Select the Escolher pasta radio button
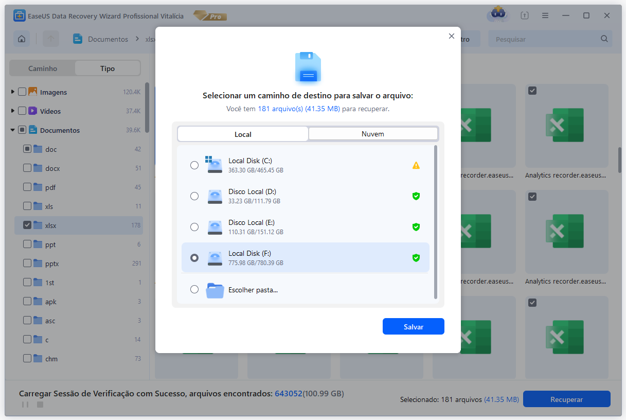This screenshot has height=420, width=626. coord(194,289)
